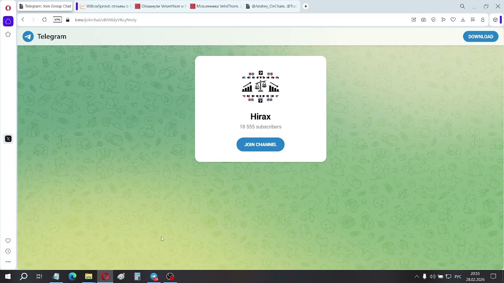Open the profile account icon
This screenshot has height=283, width=504.
[483, 20]
